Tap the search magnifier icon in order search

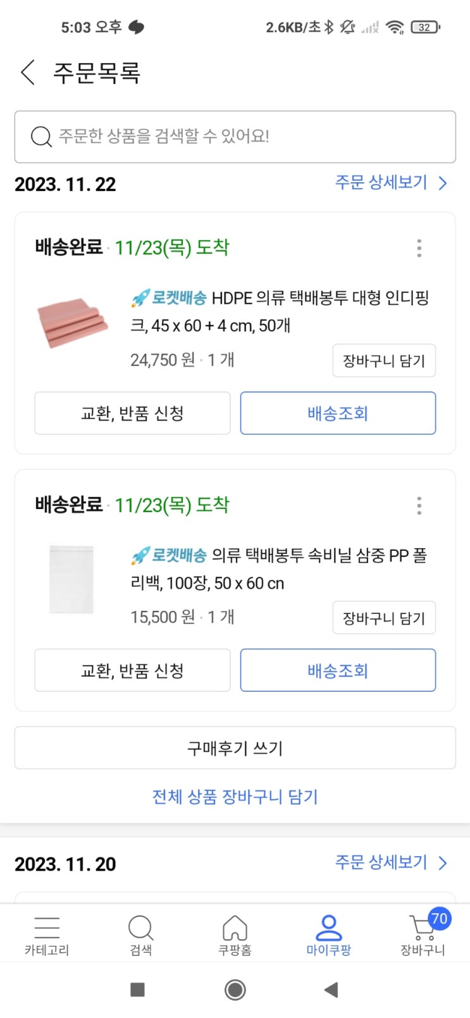[41, 137]
